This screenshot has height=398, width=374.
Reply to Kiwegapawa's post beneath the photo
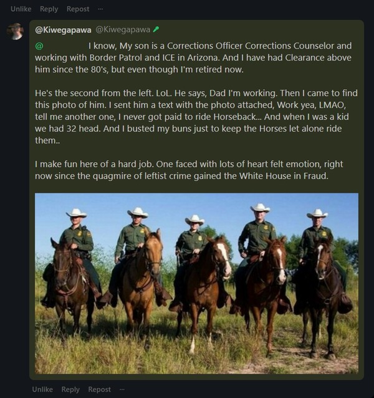click(70, 390)
